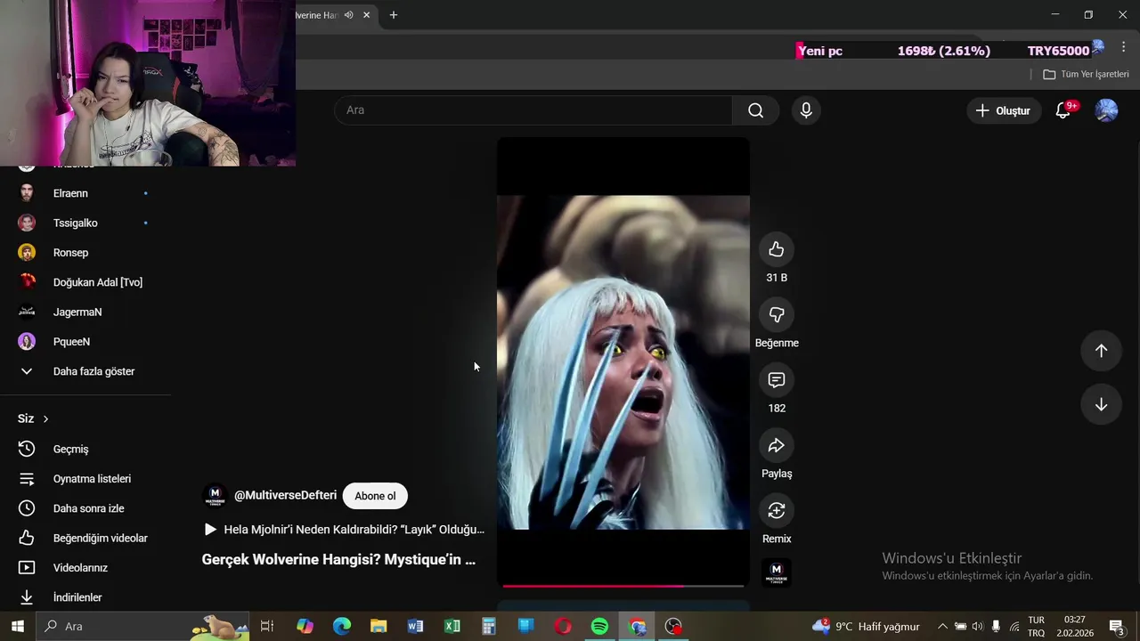Screen dimensions: 1140x641
Task: Click the taskbar Ara search box
Action: click(x=142, y=626)
